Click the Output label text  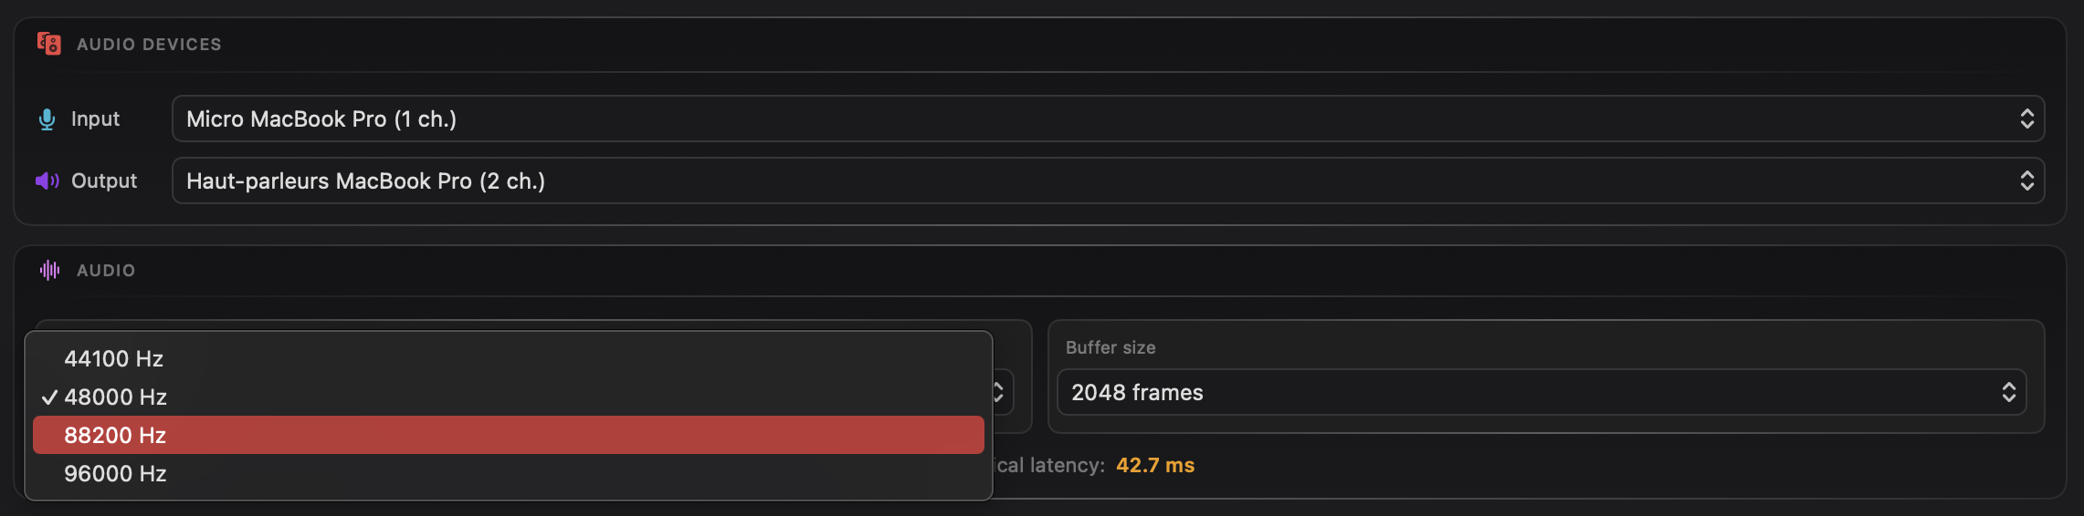pos(104,181)
